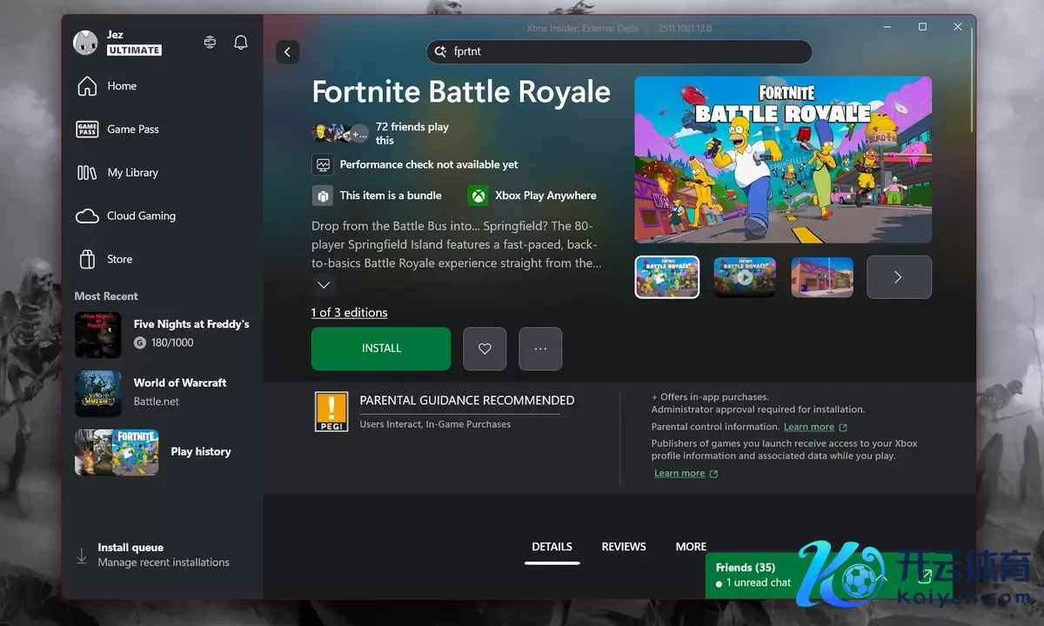Go back using the back arrow
Viewport: 1044px width, 626px height.
(287, 52)
